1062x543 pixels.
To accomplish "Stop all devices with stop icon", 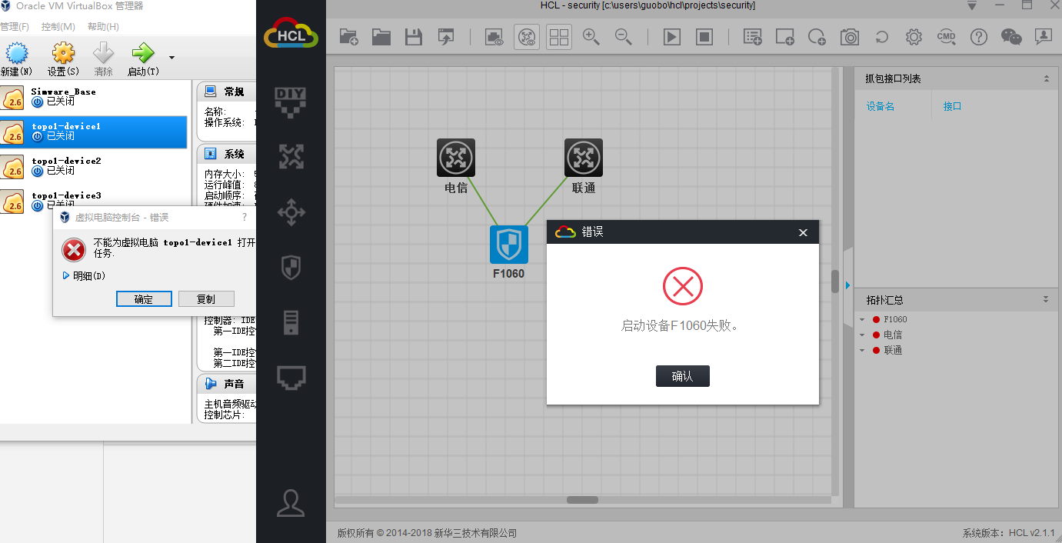I will click(704, 36).
